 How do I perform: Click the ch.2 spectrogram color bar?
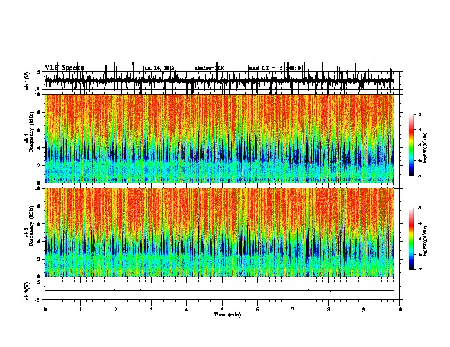(x=411, y=239)
